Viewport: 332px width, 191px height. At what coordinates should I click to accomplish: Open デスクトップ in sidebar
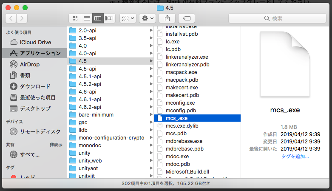[34, 108]
